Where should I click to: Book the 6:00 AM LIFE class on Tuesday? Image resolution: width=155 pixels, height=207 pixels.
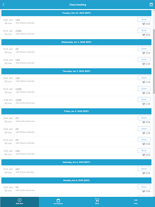tap(144, 19)
